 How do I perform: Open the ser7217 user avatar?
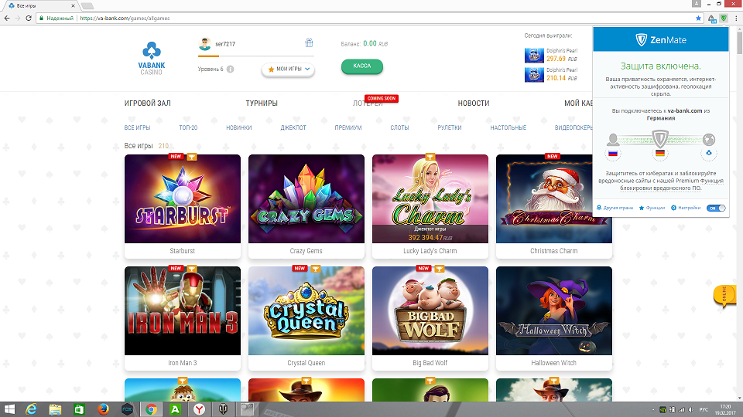(204, 44)
